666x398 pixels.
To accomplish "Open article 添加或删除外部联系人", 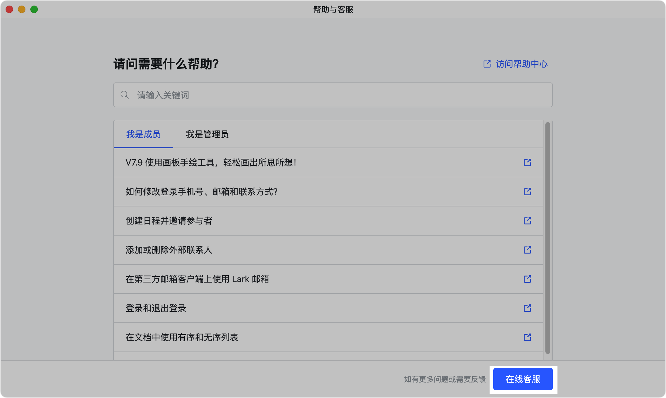I will point(169,250).
